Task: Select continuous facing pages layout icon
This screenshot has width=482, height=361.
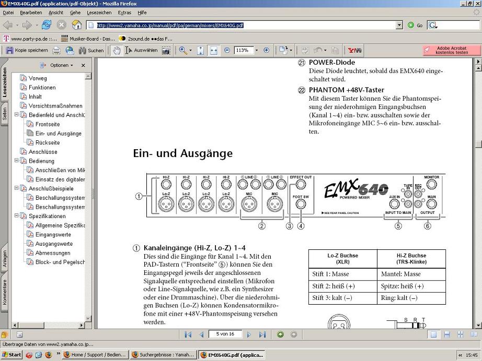Action: [x=461, y=334]
